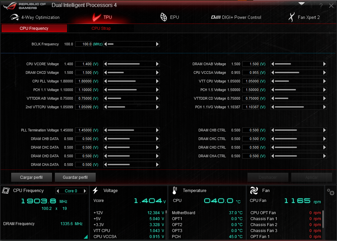The height and width of the screenshot is (241, 337).
Task: Click the Fan Xpert 2 fan icon
Action: pos(291,17)
